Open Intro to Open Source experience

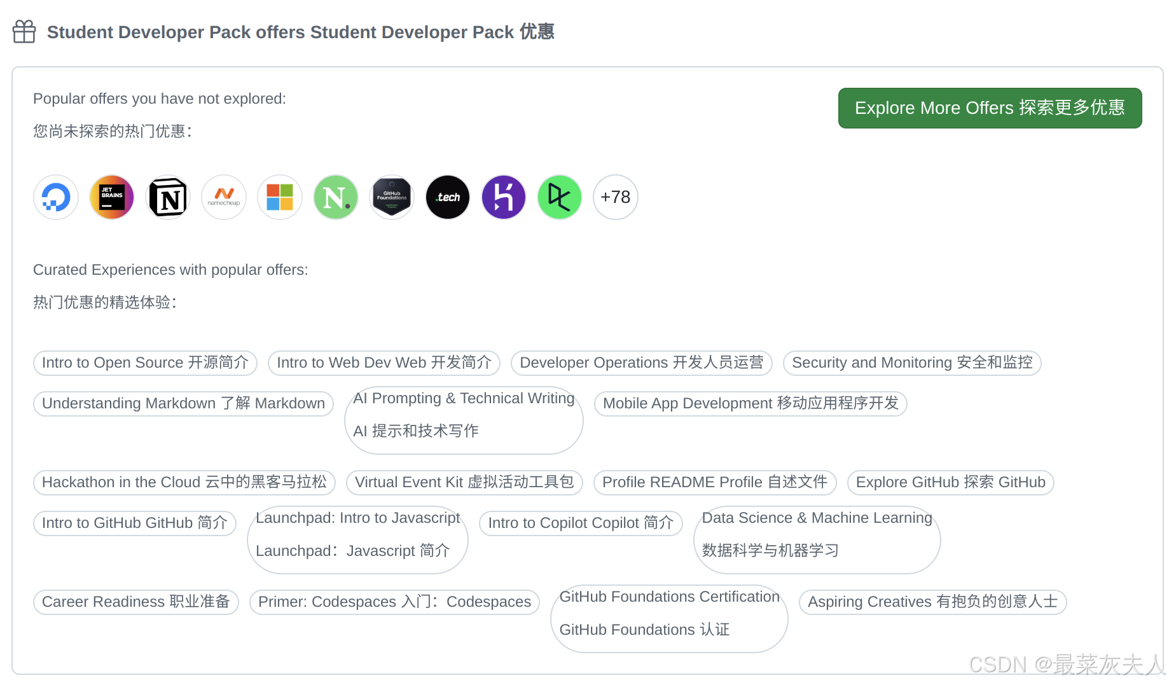pos(145,363)
